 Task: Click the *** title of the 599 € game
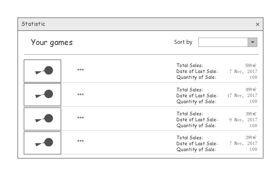click(80, 70)
